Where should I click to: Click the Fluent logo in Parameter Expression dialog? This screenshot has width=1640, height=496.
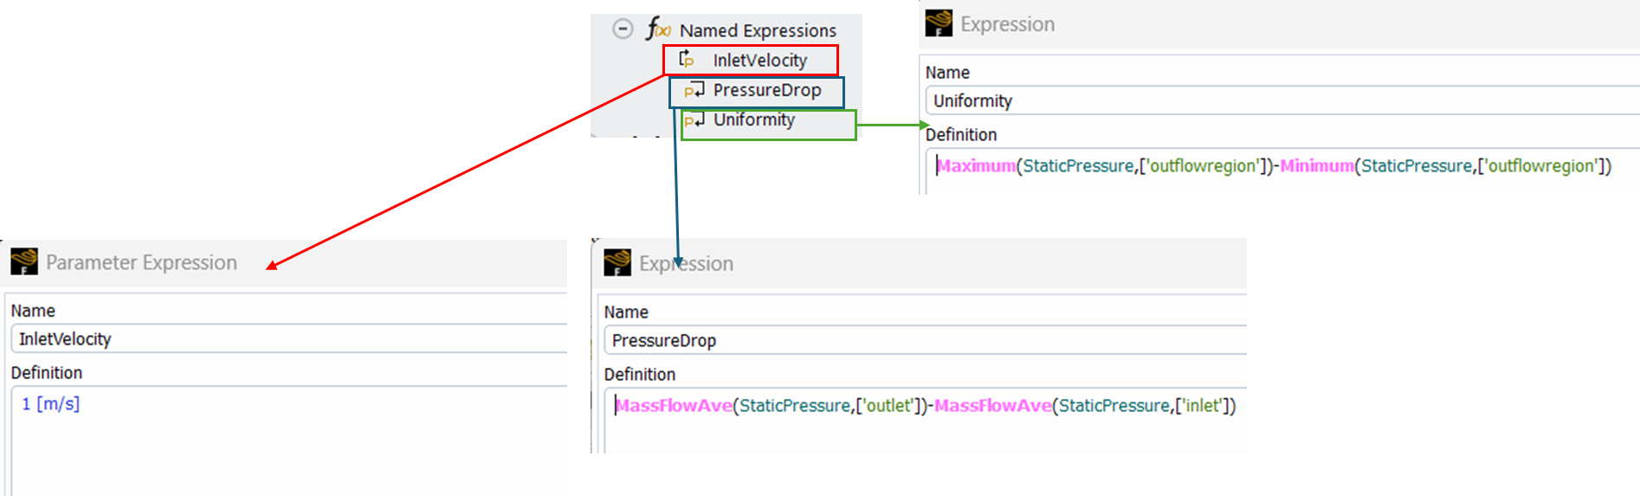click(24, 261)
